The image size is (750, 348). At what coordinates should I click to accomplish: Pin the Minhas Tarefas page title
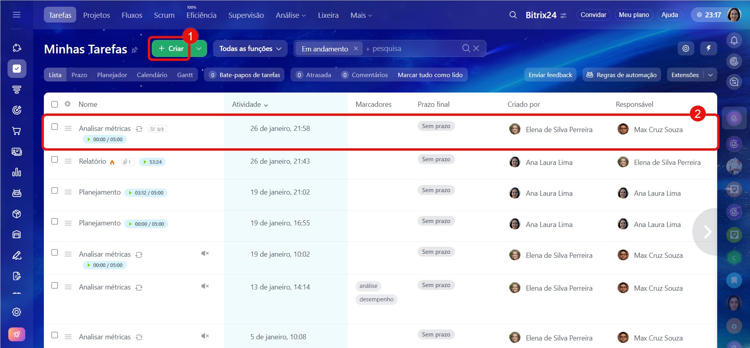click(x=135, y=50)
